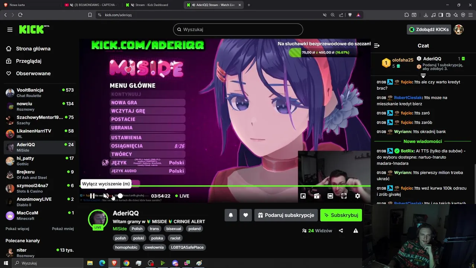Select szymool24na7 channel in the sidebar
The image size is (476, 268).
tap(39, 188)
